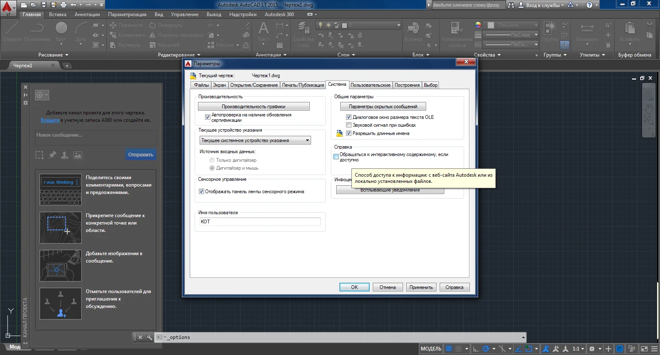This screenshot has height=355, width=660.
Task: Click the search binoculars icon in title bar
Action: 511,5
